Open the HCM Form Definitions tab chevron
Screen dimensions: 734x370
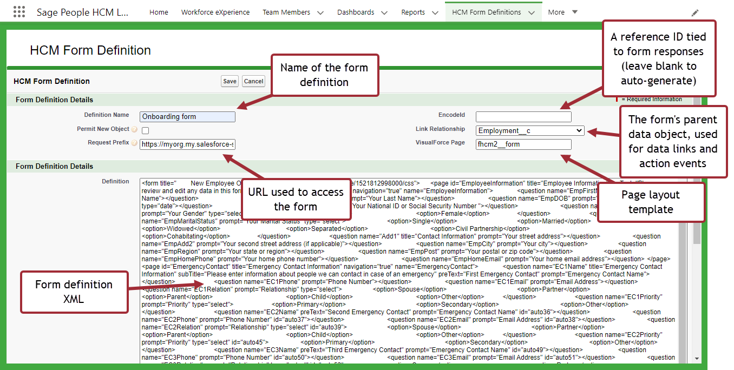point(532,12)
